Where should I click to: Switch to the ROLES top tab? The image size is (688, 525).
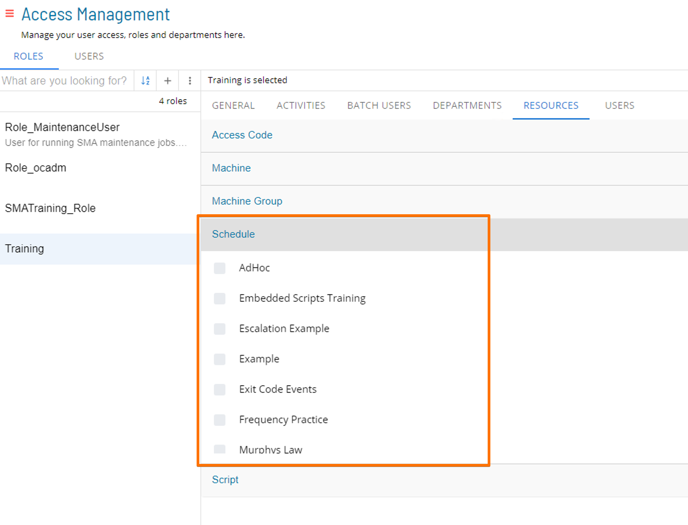tap(29, 56)
